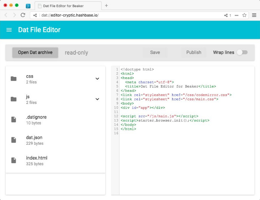
Task: Select the Dat File Editor for Beaker tab
Action: tap(68, 6)
